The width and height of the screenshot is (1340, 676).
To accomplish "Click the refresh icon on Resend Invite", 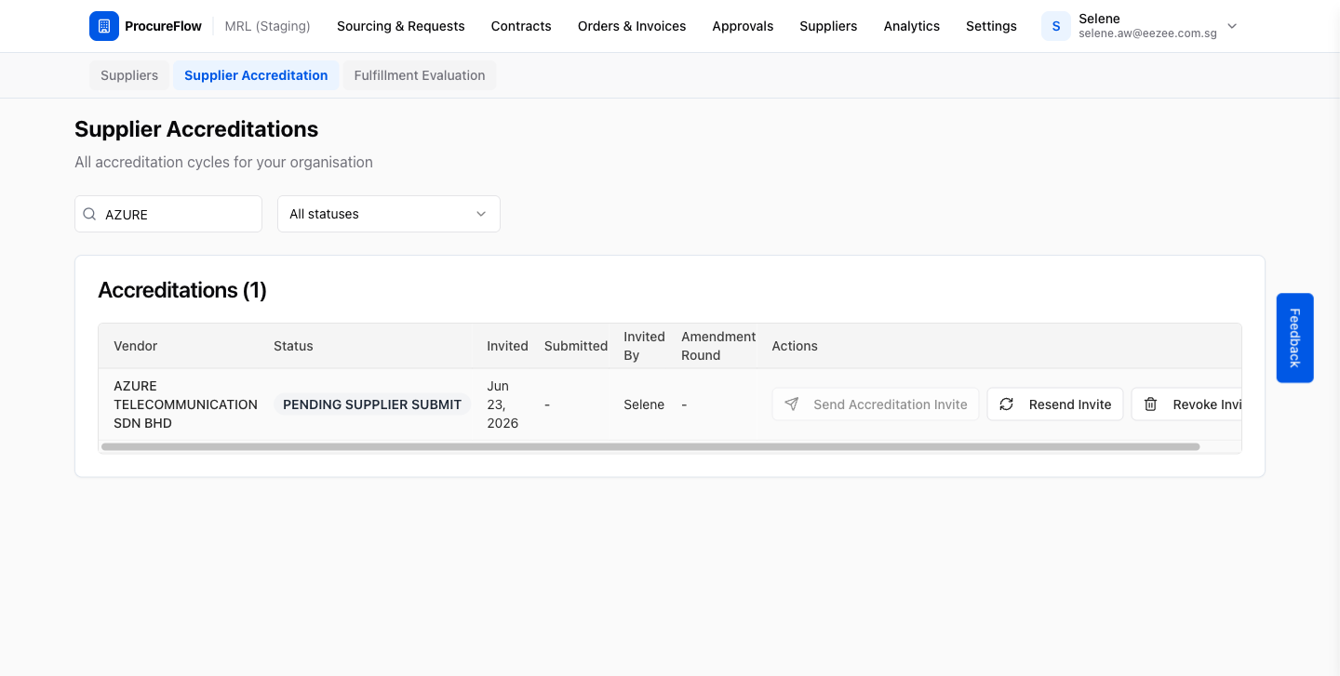I will click(x=1007, y=404).
